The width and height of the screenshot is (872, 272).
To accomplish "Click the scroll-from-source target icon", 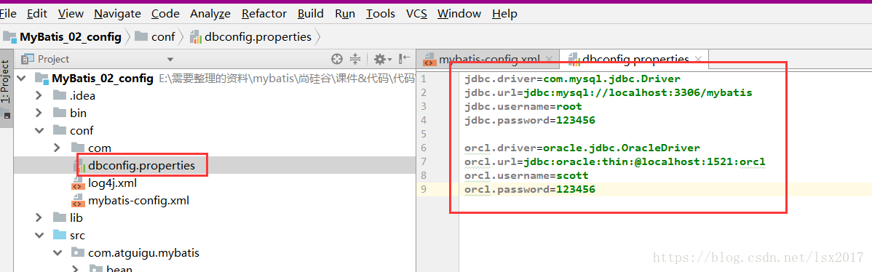I will coord(336,59).
